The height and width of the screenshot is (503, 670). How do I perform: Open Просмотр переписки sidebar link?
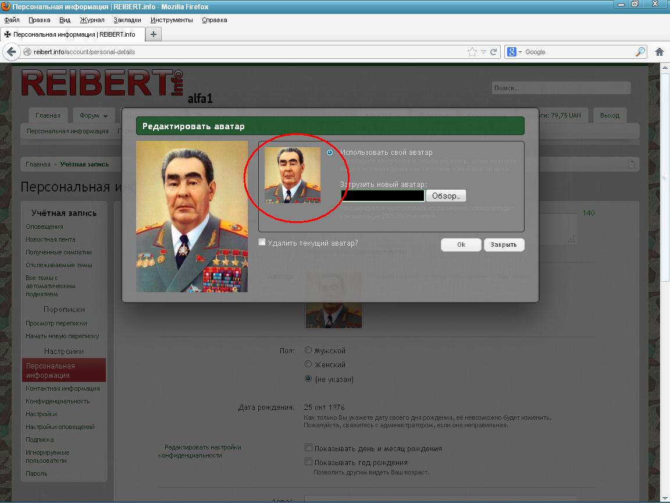pos(56,323)
